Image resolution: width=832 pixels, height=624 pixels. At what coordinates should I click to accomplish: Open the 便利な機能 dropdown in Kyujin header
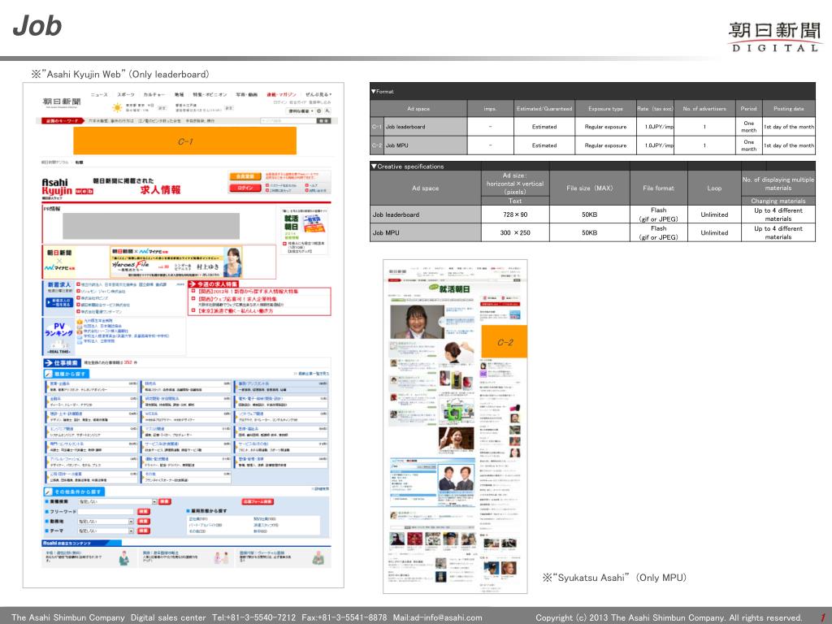301,110
